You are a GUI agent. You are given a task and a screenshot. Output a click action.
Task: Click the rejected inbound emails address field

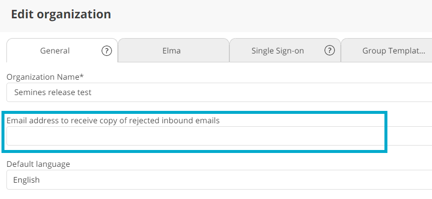[218, 136]
